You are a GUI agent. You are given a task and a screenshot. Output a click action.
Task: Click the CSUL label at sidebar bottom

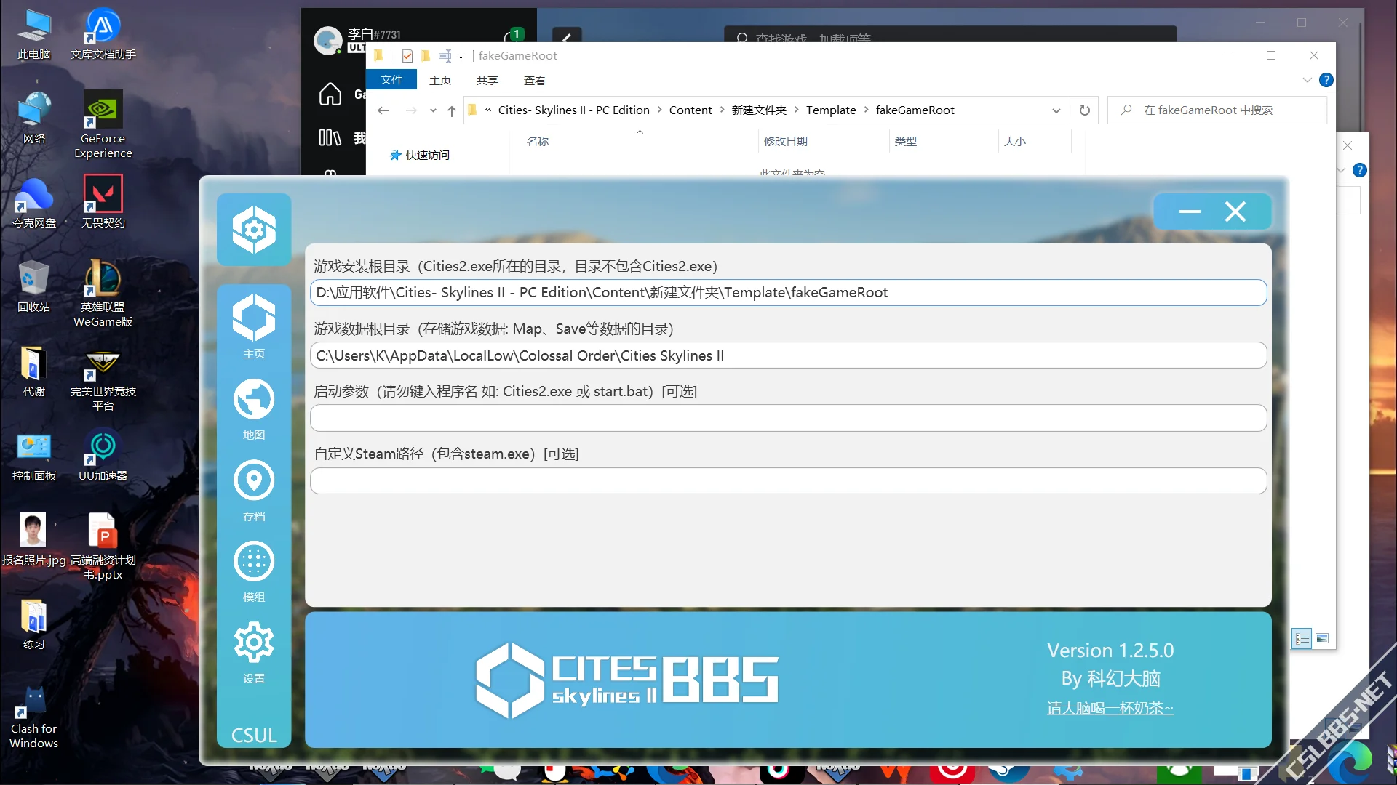coord(254,735)
